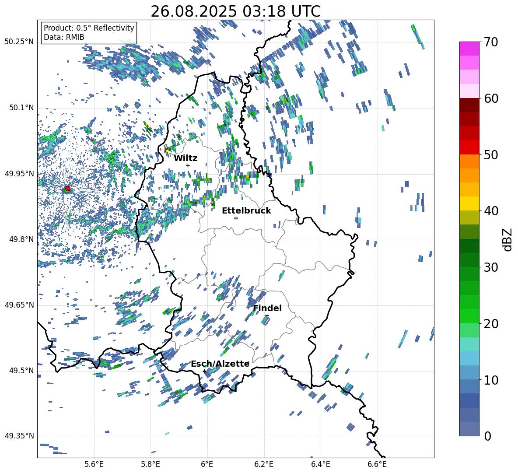
Task: Click the cross marker below Ettelbruck
Action: (x=236, y=218)
